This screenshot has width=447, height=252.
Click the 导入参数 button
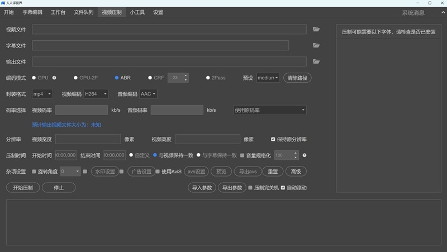[x=201, y=188]
